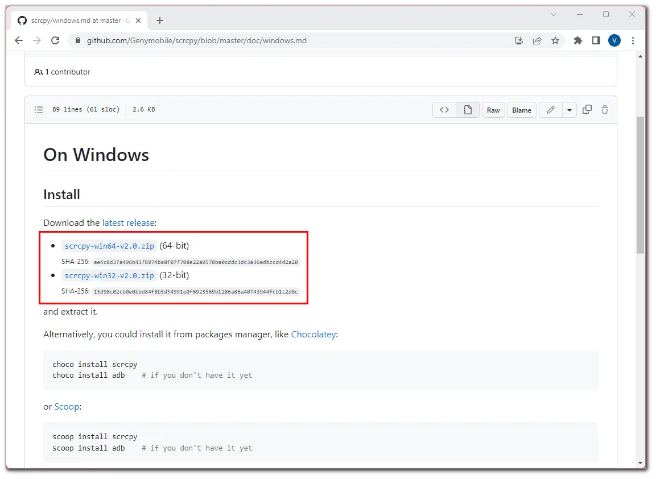Open the tab search chevron

(x=554, y=15)
